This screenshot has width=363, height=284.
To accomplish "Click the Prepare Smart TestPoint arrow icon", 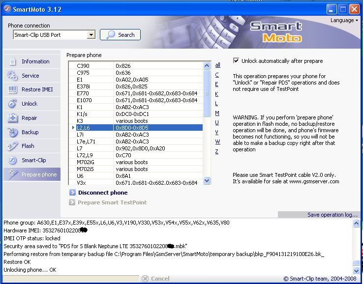I will click(72, 202).
